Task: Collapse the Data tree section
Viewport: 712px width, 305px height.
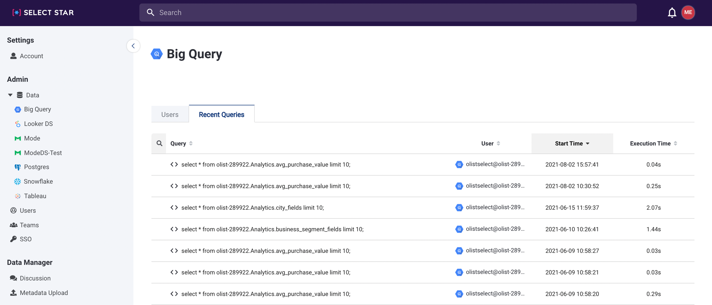Action: tap(10, 95)
